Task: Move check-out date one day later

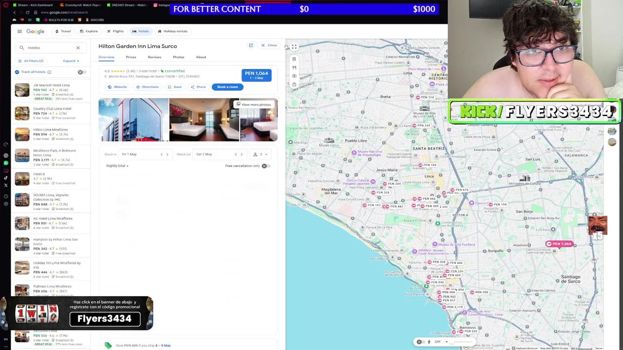Action: click(241, 154)
